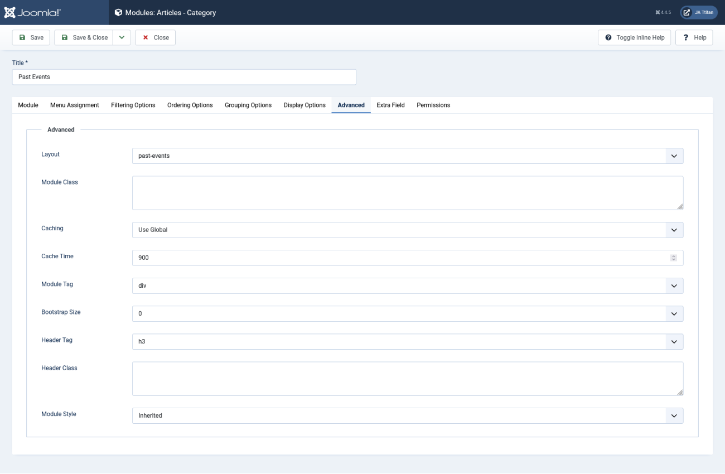Toggle Inline Help
Screen dimensions: 725x474
tap(635, 37)
